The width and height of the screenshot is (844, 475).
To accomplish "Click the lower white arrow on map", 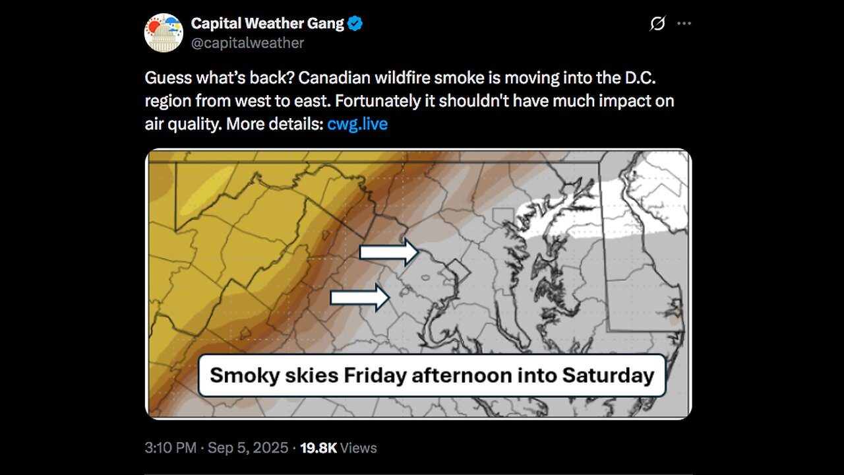I will tap(360, 298).
